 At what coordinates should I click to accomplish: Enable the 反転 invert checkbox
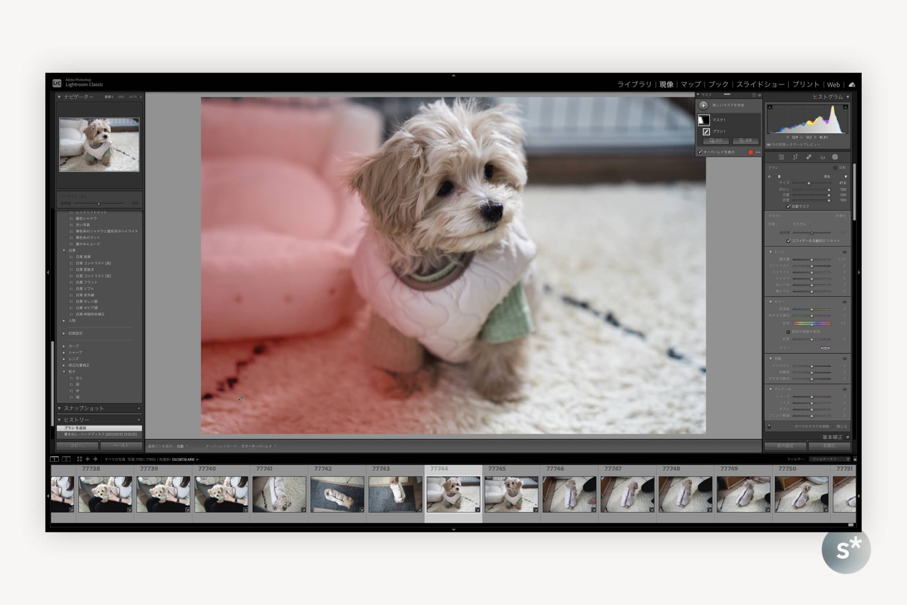(835, 168)
